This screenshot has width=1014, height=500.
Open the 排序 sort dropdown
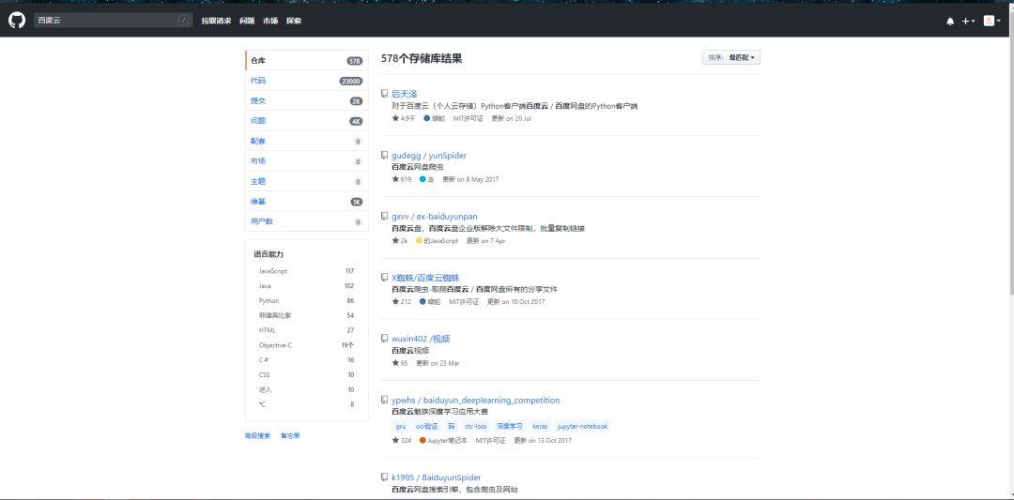[730, 58]
